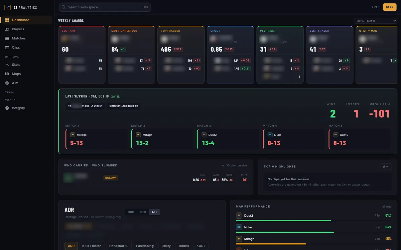Open Match 4 Nuke 0-13 card

coord(294,139)
